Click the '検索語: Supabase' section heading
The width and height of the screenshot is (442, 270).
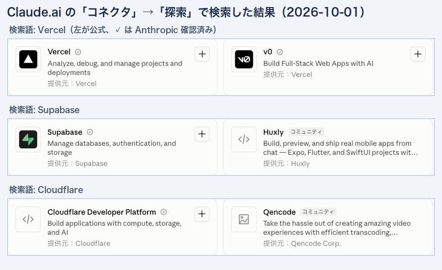coord(44,110)
